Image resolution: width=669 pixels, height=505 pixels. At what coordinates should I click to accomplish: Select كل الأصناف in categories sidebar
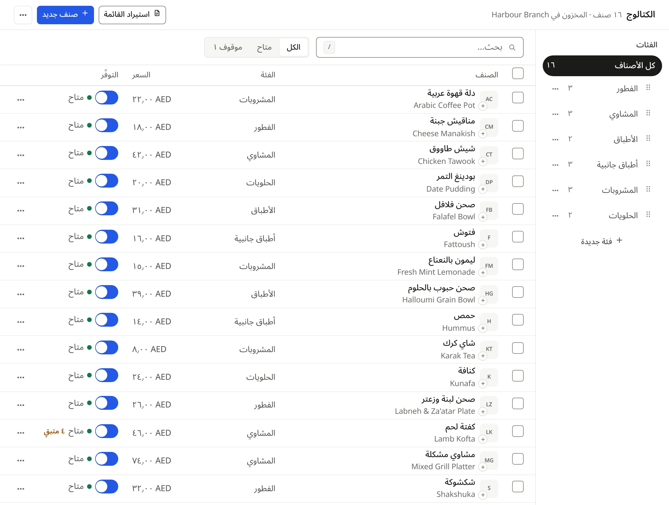tap(602, 66)
